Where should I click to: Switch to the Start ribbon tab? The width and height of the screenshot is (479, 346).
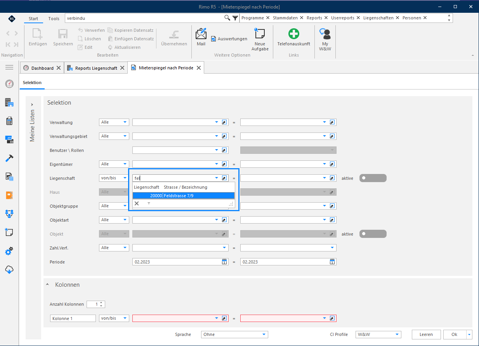[x=33, y=19]
